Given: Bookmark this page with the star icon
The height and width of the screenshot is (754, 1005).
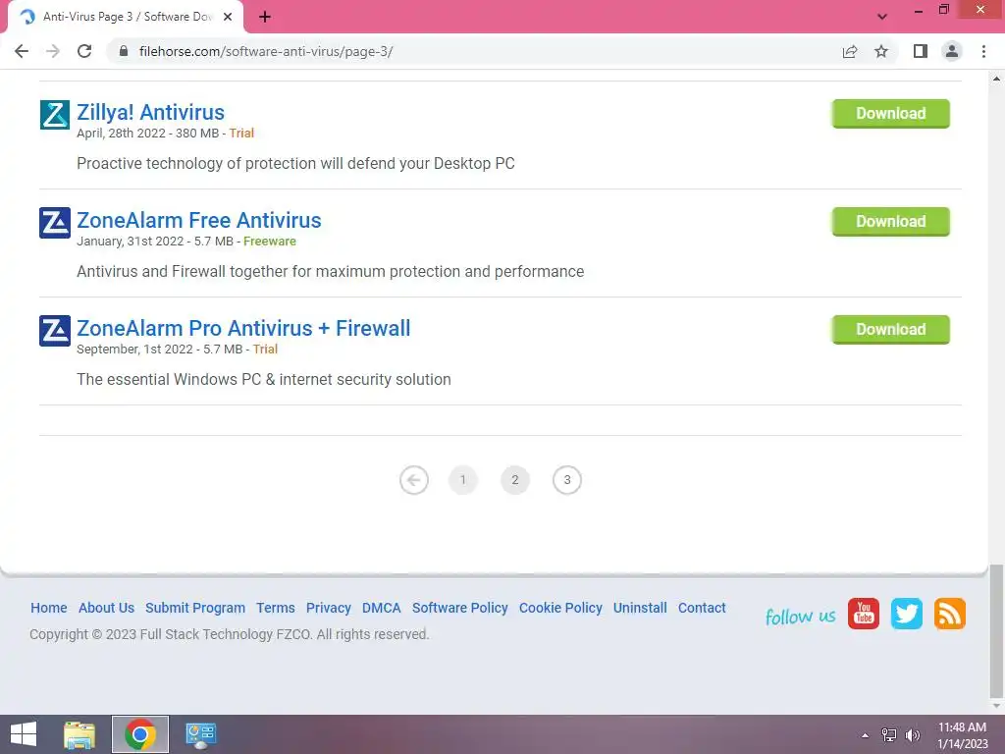Looking at the screenshot, I should [881, 51].
